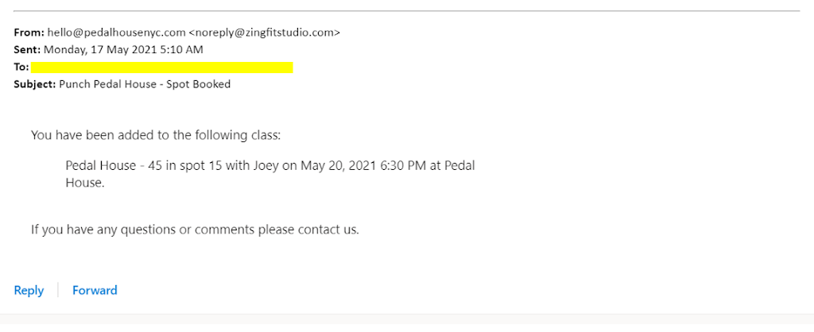Click the Forward link
This screenshot has width=814, height=332.
pyautogui.click(x=95, y=291)
